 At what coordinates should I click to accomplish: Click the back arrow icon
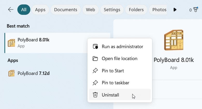point(11,10)
